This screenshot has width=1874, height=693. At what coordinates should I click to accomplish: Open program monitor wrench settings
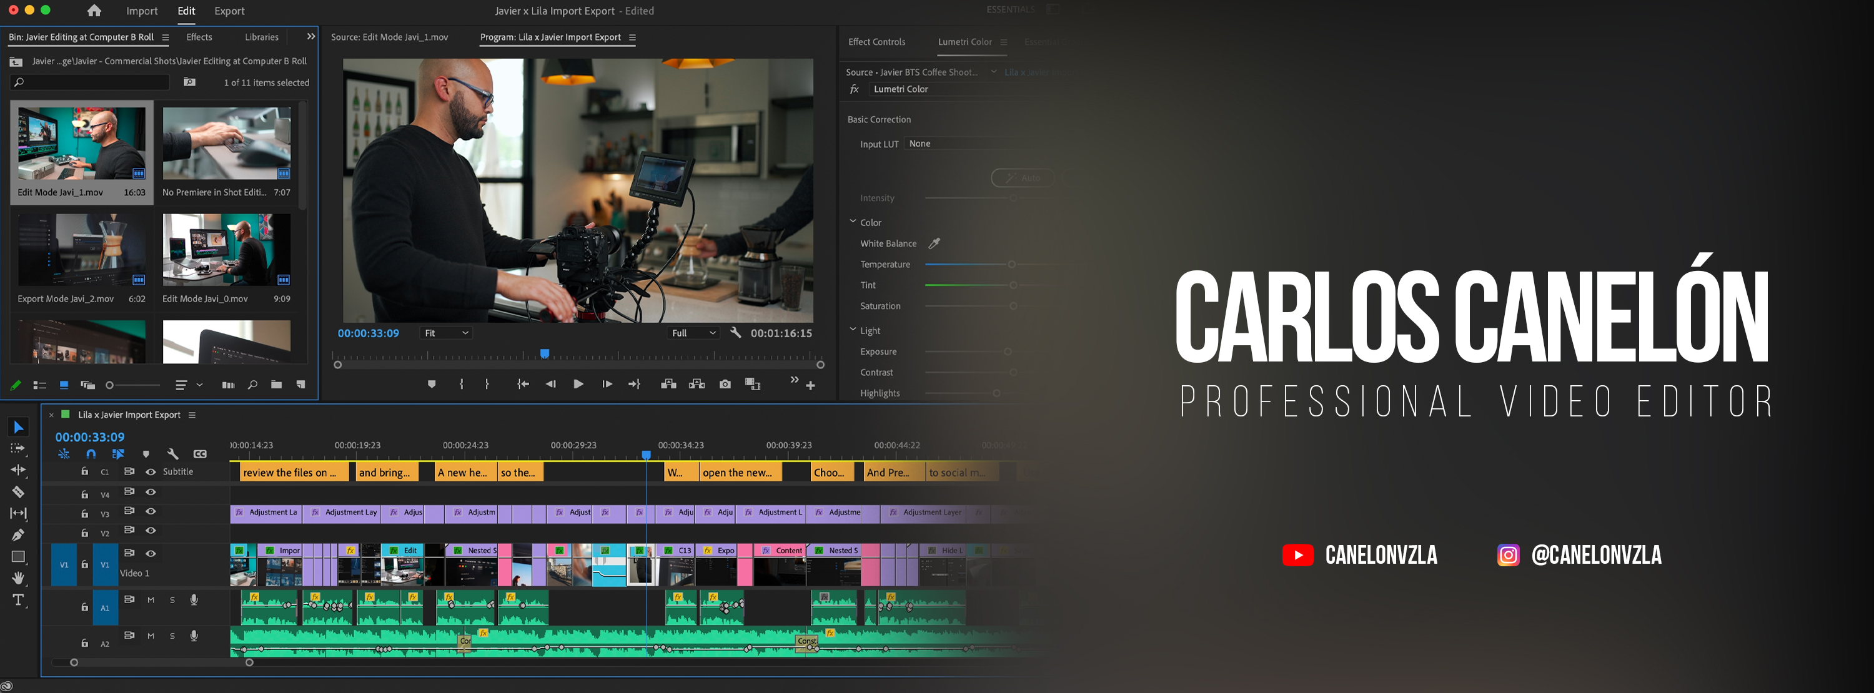(735, 332)
